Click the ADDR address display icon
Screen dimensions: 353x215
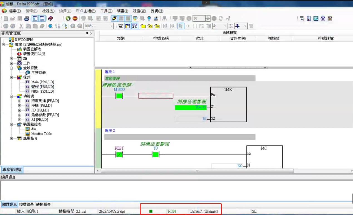pos(120,26)
